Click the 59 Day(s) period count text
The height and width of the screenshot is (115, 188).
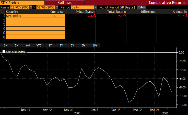click(x=127, y=7)
